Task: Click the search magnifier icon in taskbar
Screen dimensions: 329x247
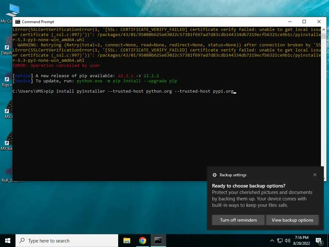Action: 22,241
